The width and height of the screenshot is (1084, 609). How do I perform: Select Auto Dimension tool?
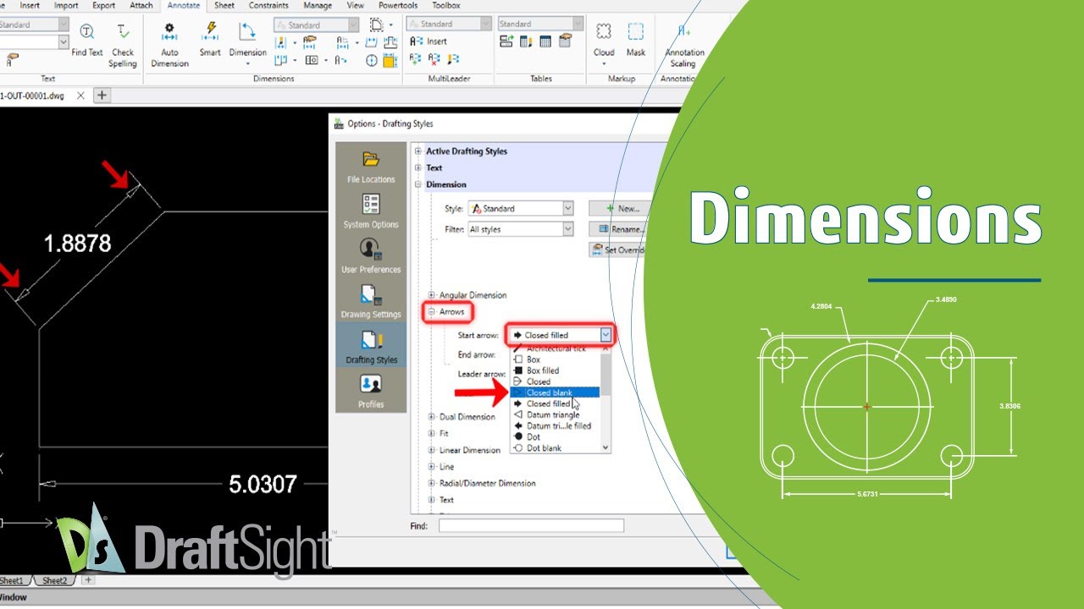[x=169, y=45]
